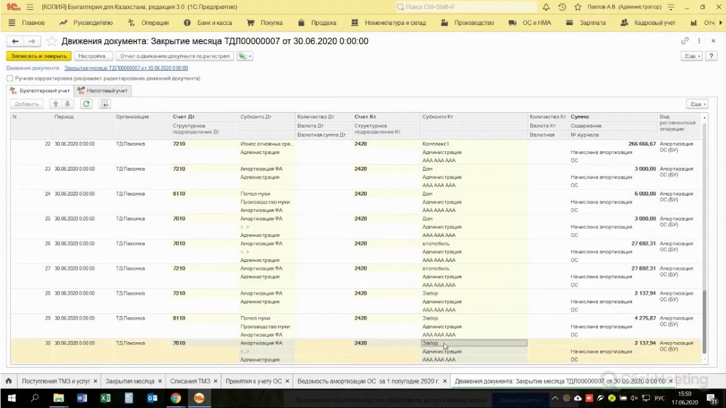Open Закрытие месяца ТДЛ00000007 document link
This screenshot has width=726, height=408.
pos(126,68)
